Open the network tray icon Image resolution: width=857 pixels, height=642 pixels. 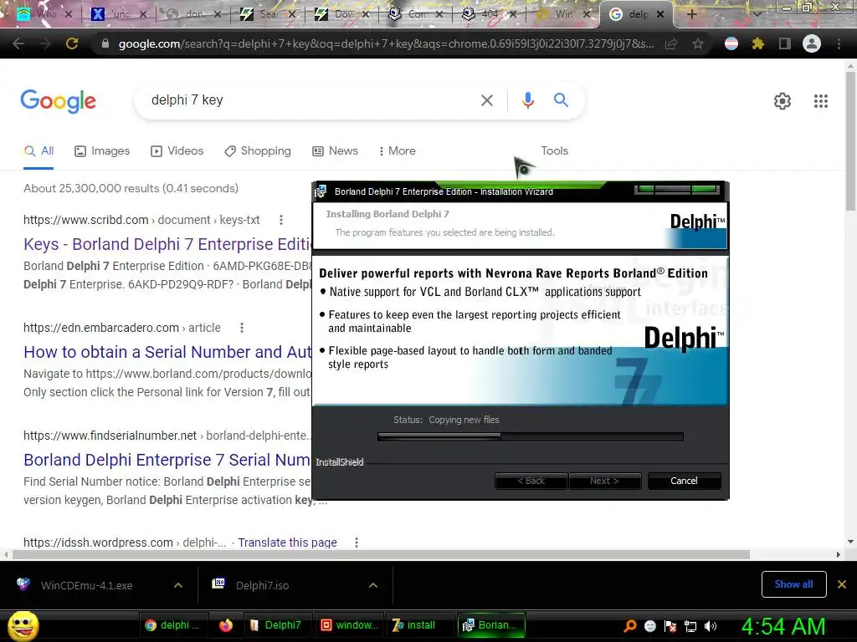[x=690, y=626]
